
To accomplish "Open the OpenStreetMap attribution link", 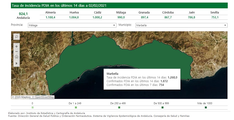I will 43,97.
